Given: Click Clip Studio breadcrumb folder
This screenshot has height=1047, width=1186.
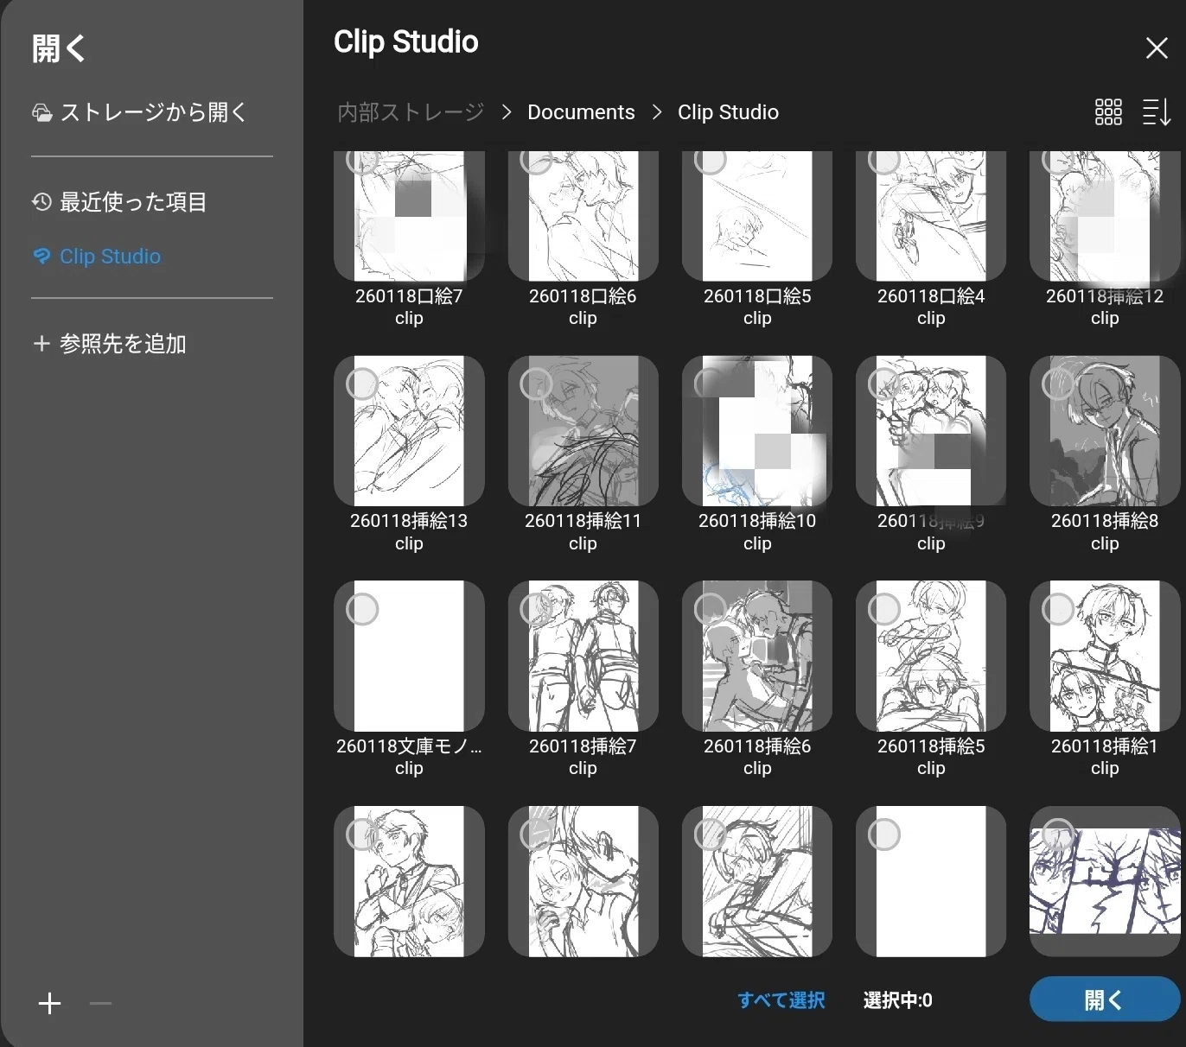Looking at the screenshot, I should 728,112.
